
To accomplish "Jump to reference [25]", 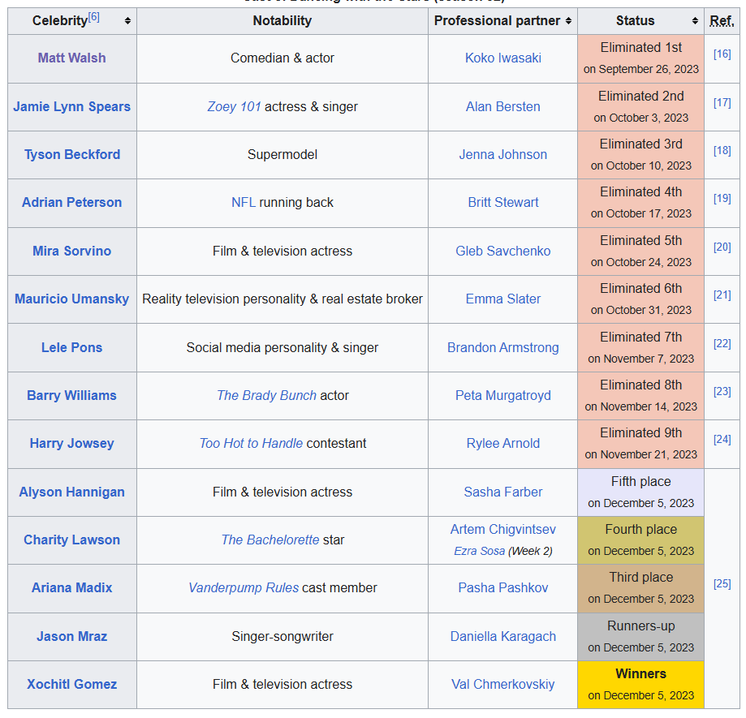I will [722, 584].
